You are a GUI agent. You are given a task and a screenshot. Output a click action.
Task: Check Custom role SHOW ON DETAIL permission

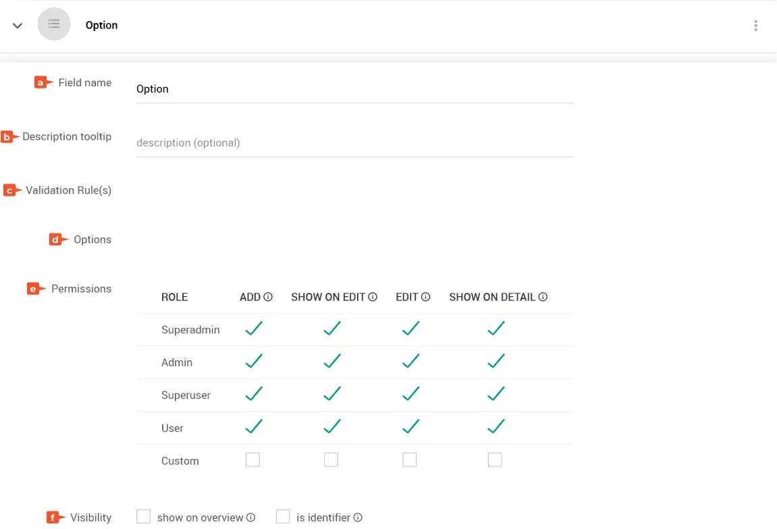pyautogui.click(x=495, y=460)
